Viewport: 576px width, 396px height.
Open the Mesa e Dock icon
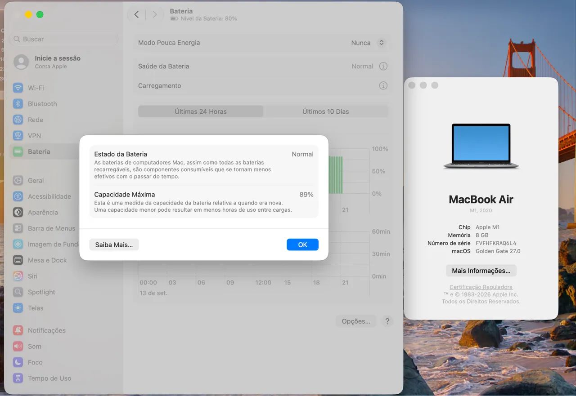(x=18, y=260)
